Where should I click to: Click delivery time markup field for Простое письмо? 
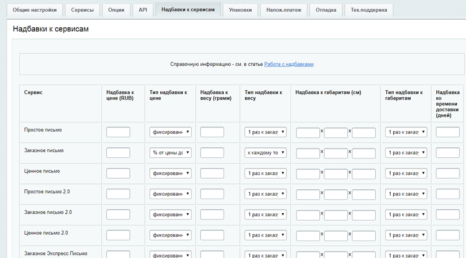(x=447, y=132)
